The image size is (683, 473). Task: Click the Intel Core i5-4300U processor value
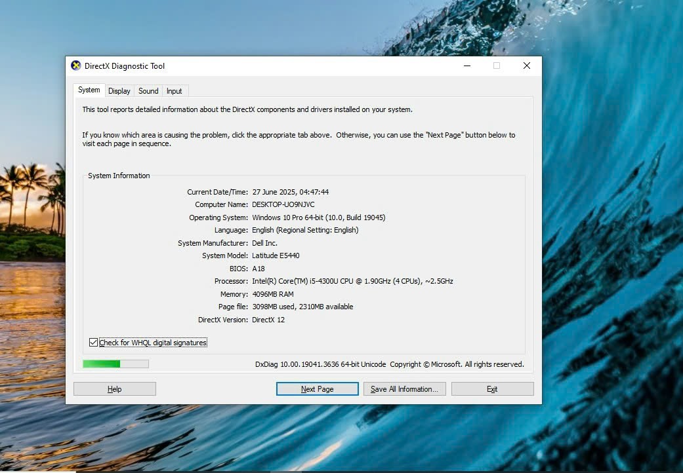(352, 281)
